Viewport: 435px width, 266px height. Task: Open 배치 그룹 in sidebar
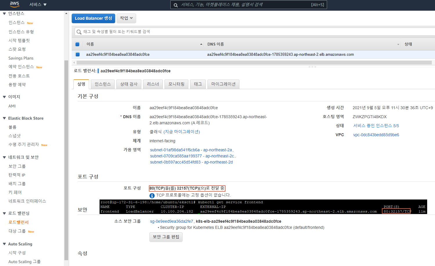(17, 184)
